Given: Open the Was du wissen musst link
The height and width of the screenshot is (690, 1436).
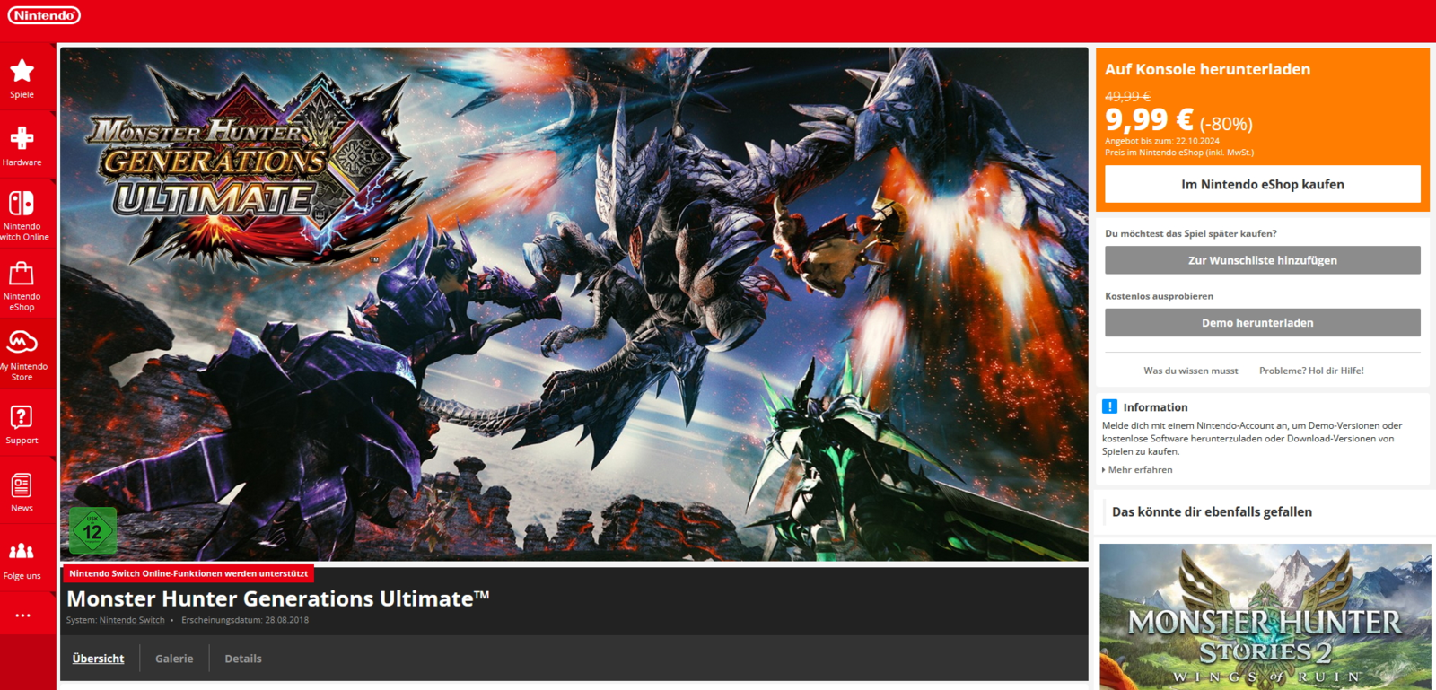Looking at the screenshot, I should click(x=1191, y=371).
